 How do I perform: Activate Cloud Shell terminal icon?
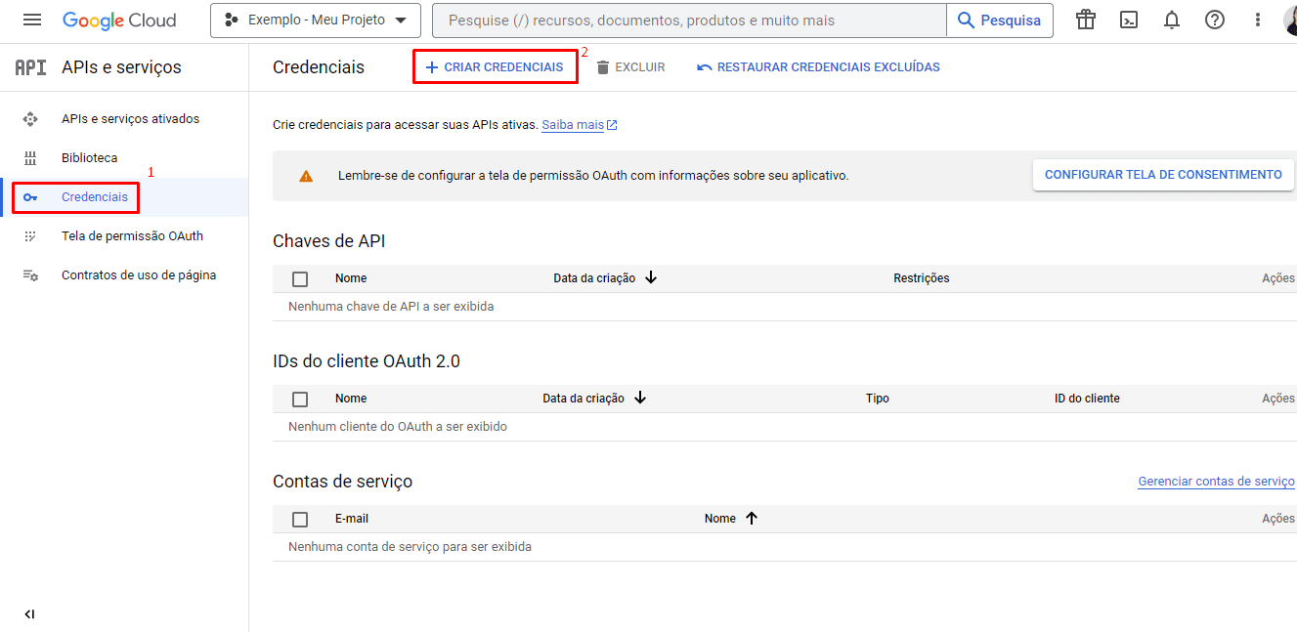(x=1129, y=21)
